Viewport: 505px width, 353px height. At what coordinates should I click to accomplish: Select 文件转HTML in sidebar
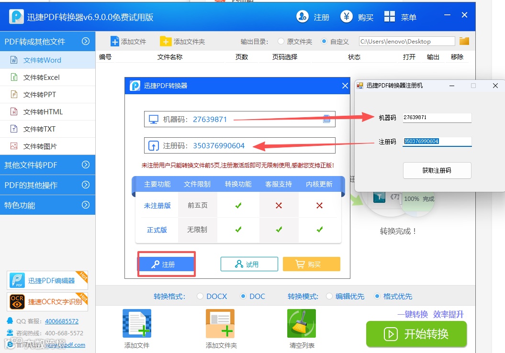48,111
